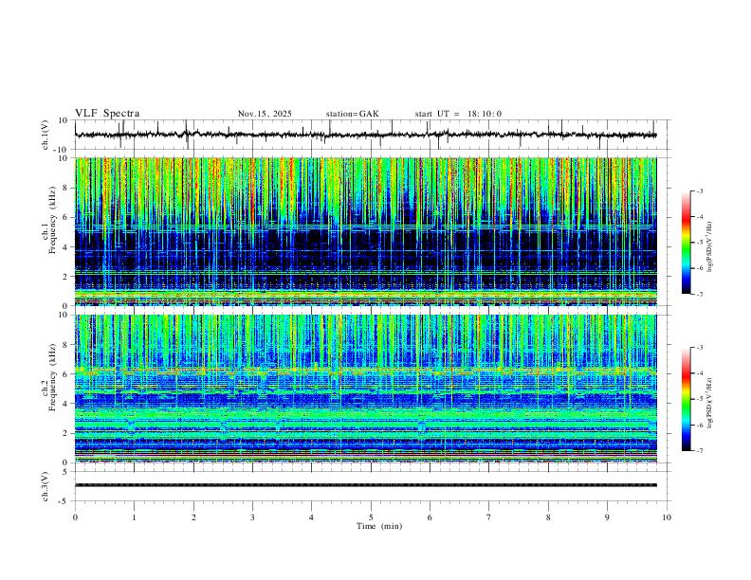Click the "-7" label on the ch.2 color bar
Viewport: 751px width, 580px height.
[x=699, y=451]
